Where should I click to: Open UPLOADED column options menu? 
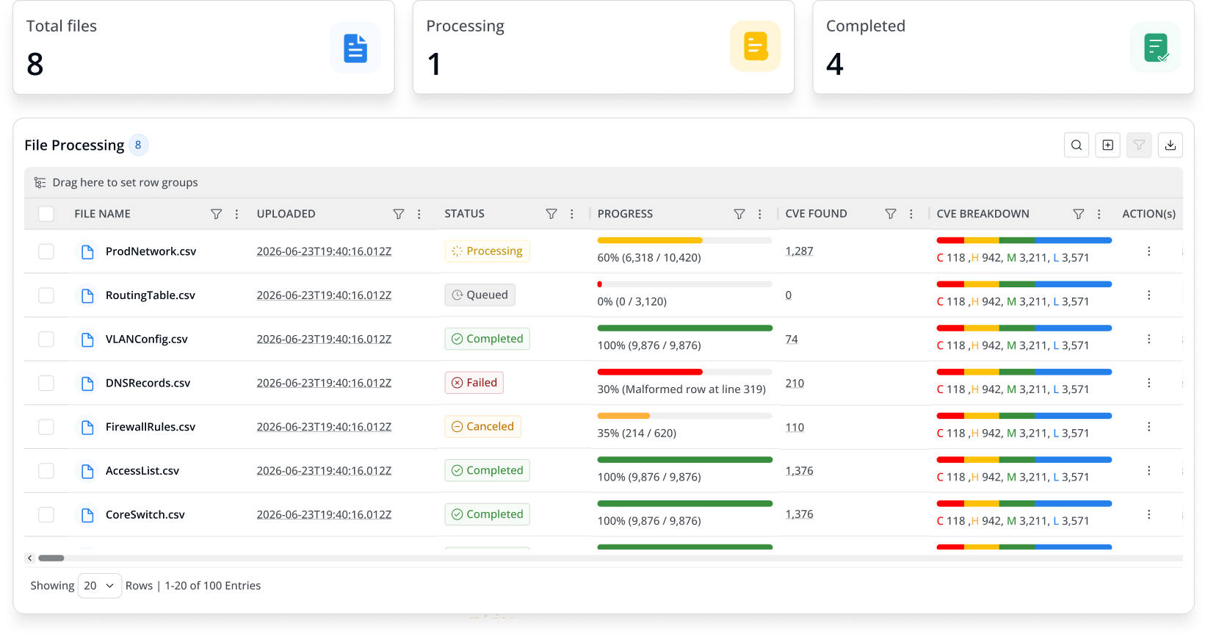click(x=419, y=214)
